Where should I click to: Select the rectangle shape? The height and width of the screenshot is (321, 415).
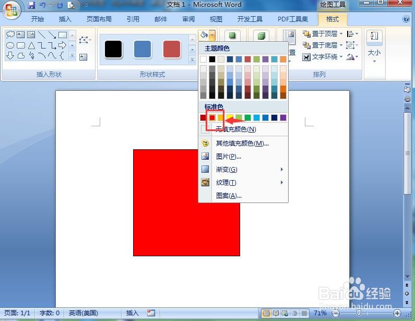point(63,34)
